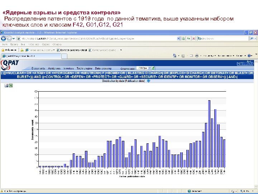Open the suggested sites favorites link
The width and height of the screenshot is (258, 194).
coord(40,50)
